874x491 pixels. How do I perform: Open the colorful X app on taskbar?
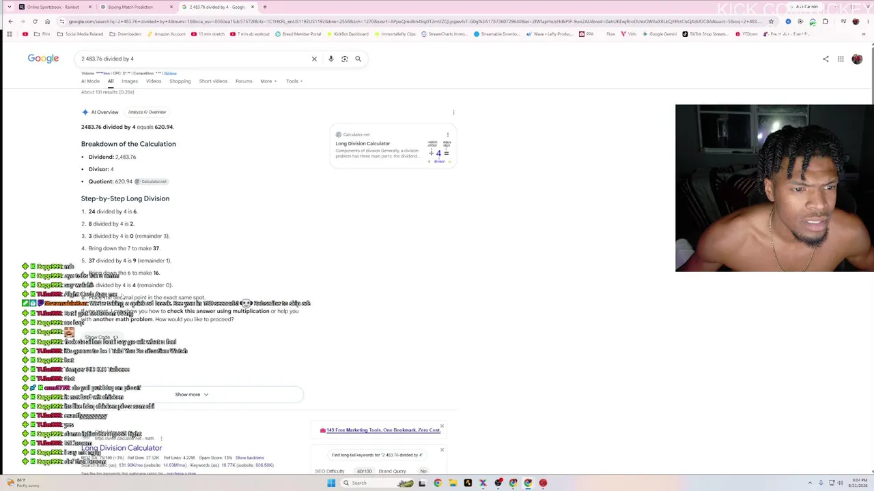pyautogui.click(x=483, y=483)
